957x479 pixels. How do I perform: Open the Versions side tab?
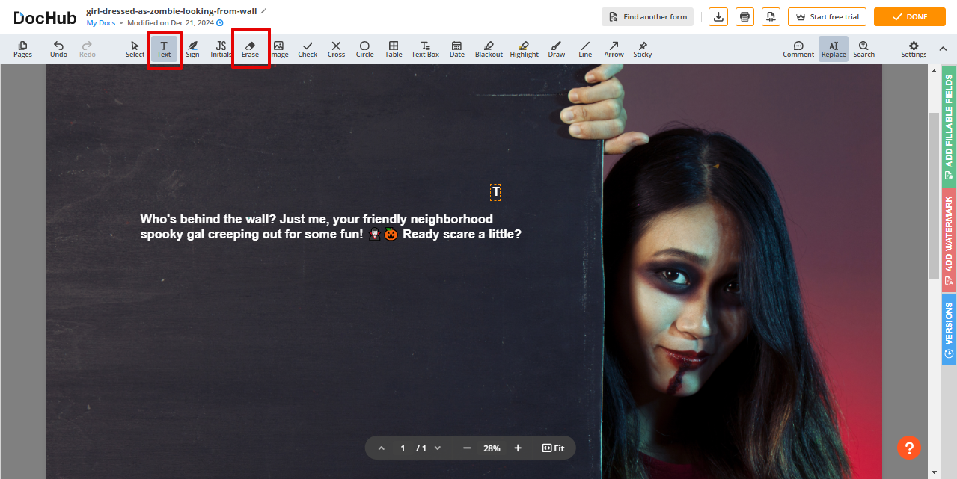949,330
